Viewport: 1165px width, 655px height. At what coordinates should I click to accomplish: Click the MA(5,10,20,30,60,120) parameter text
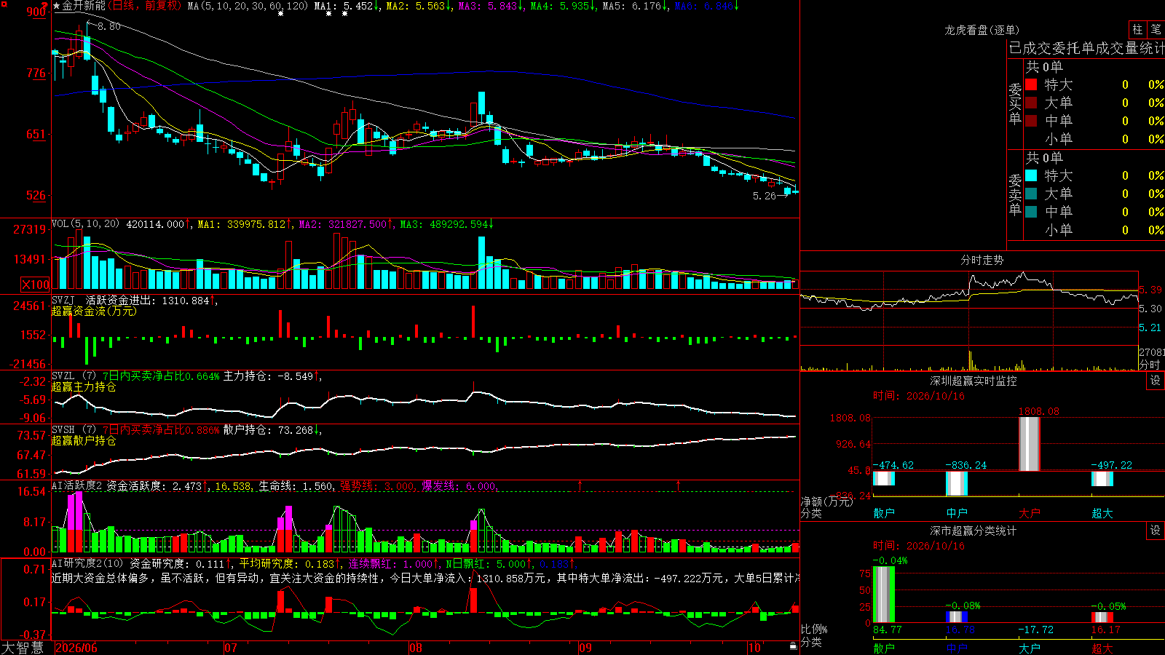coord(248,6)
